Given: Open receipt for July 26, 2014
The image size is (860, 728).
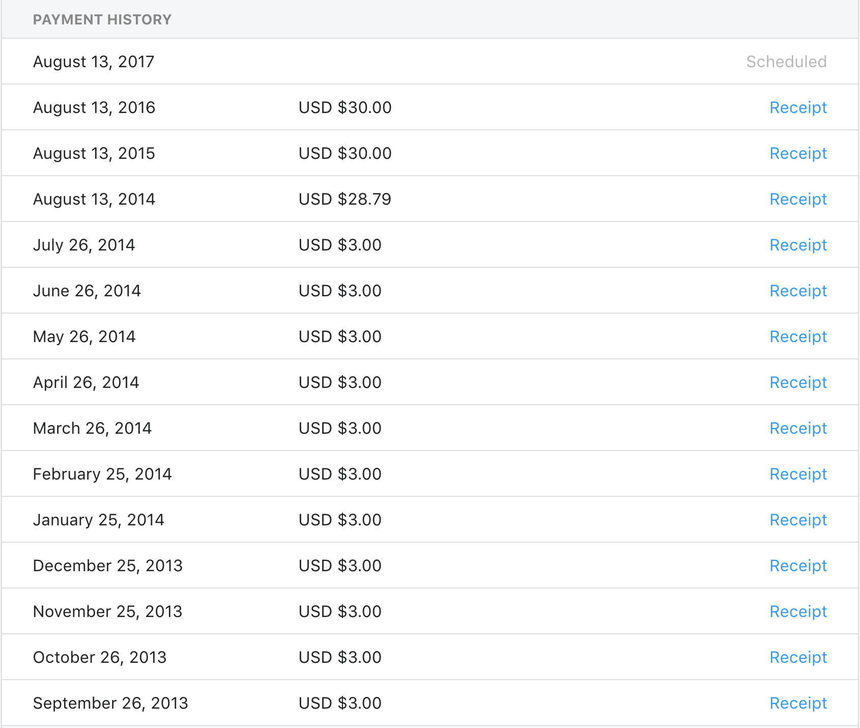Looking at the screenshot, I should coord(798,245).
